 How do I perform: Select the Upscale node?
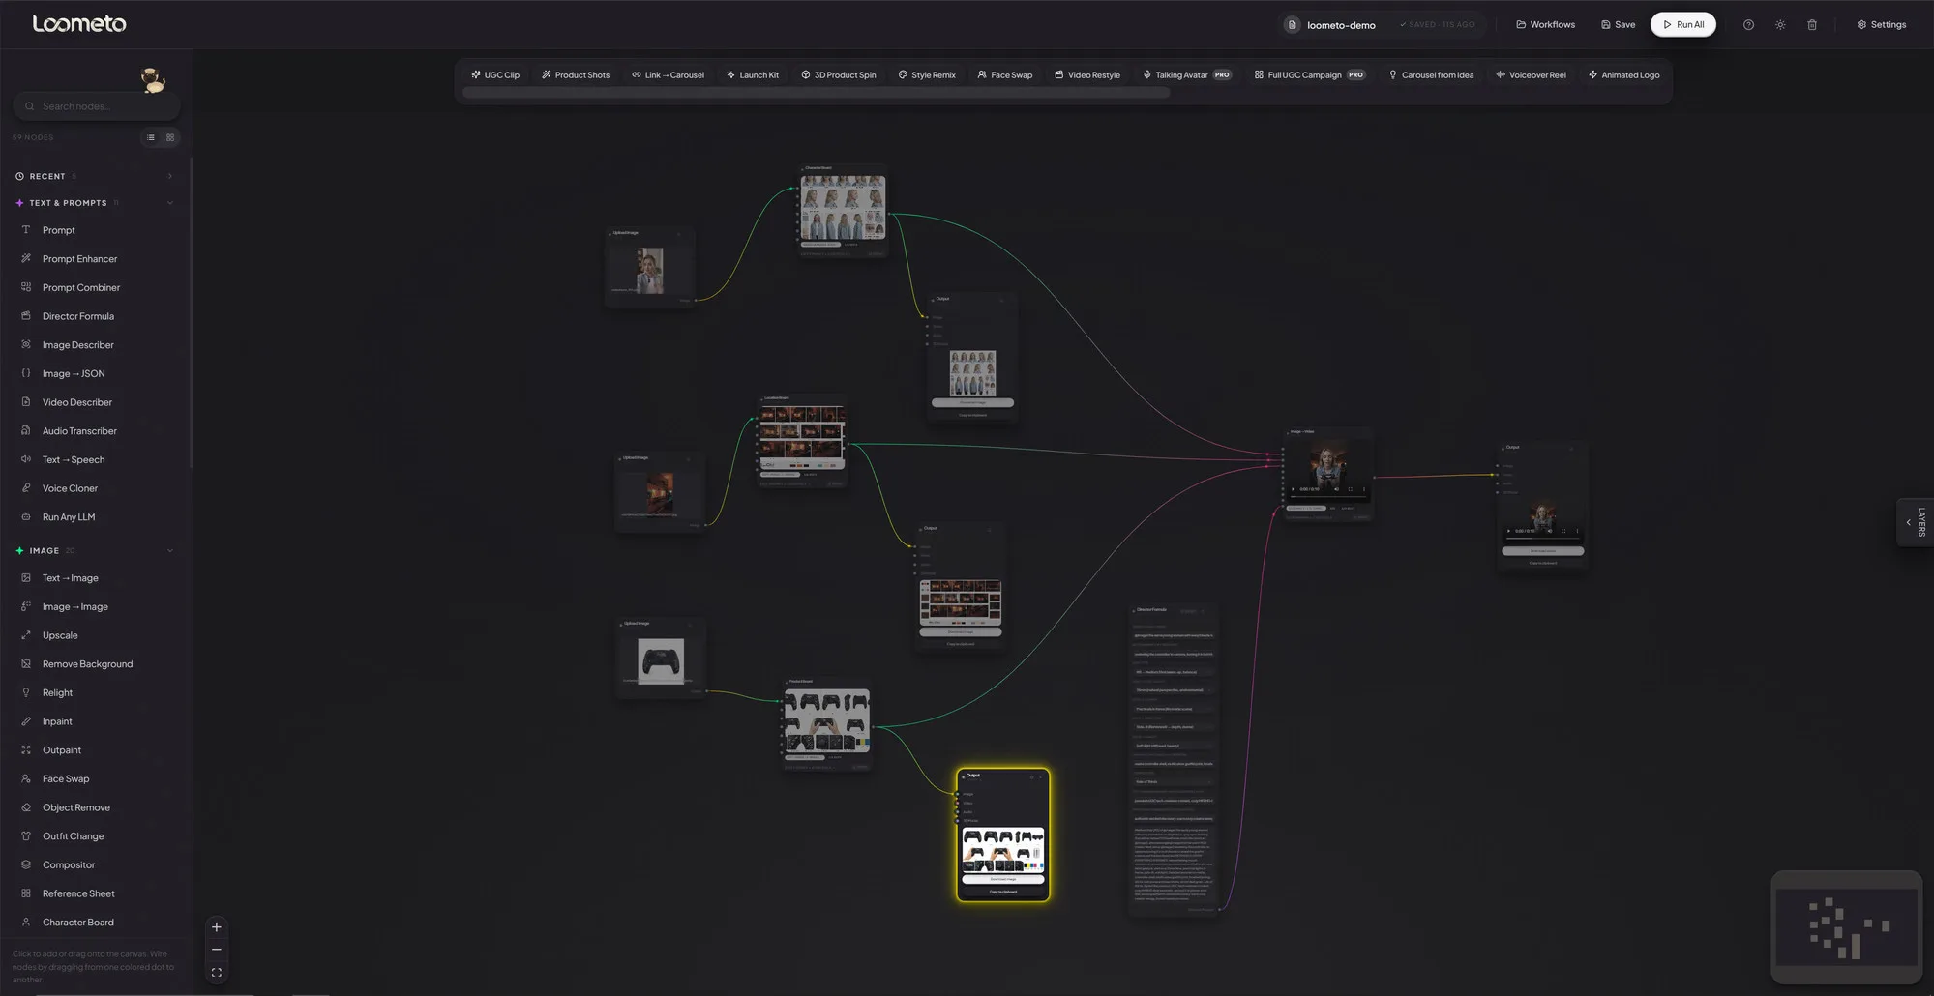95,635
